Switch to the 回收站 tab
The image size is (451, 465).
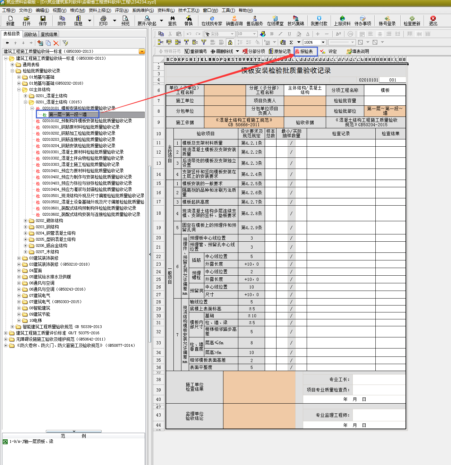tap(31, 34)
